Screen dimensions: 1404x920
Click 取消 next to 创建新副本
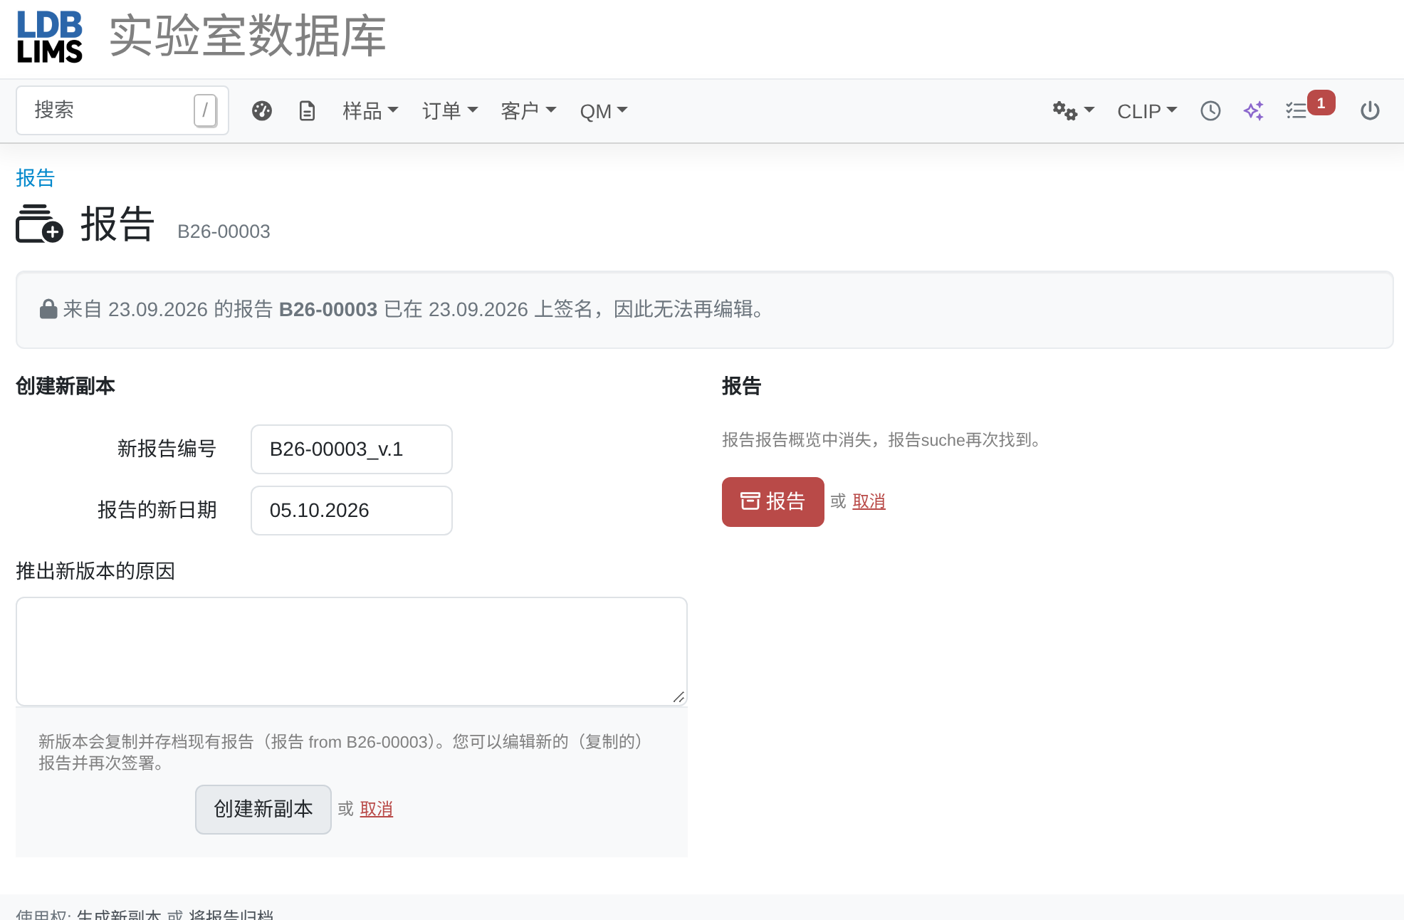[x=377, y=810]
